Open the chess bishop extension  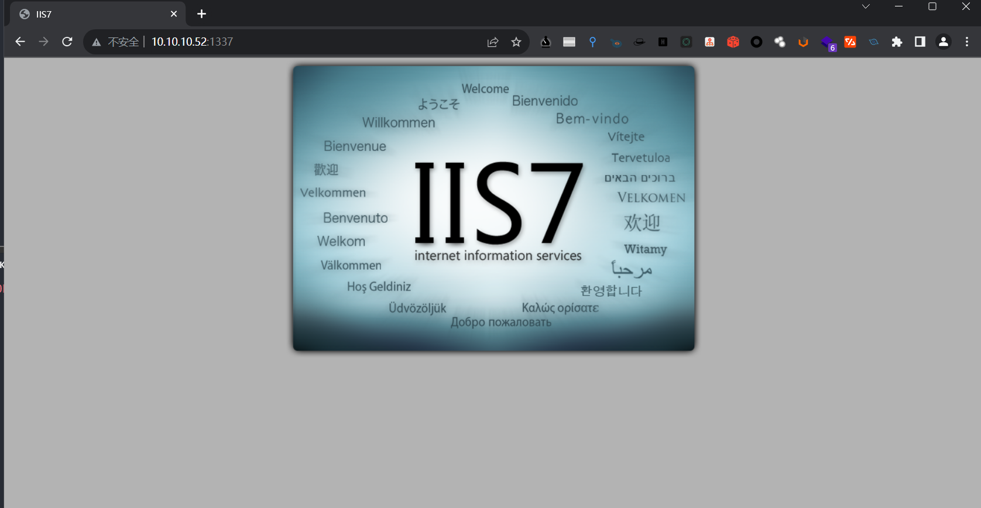point(546,42)
